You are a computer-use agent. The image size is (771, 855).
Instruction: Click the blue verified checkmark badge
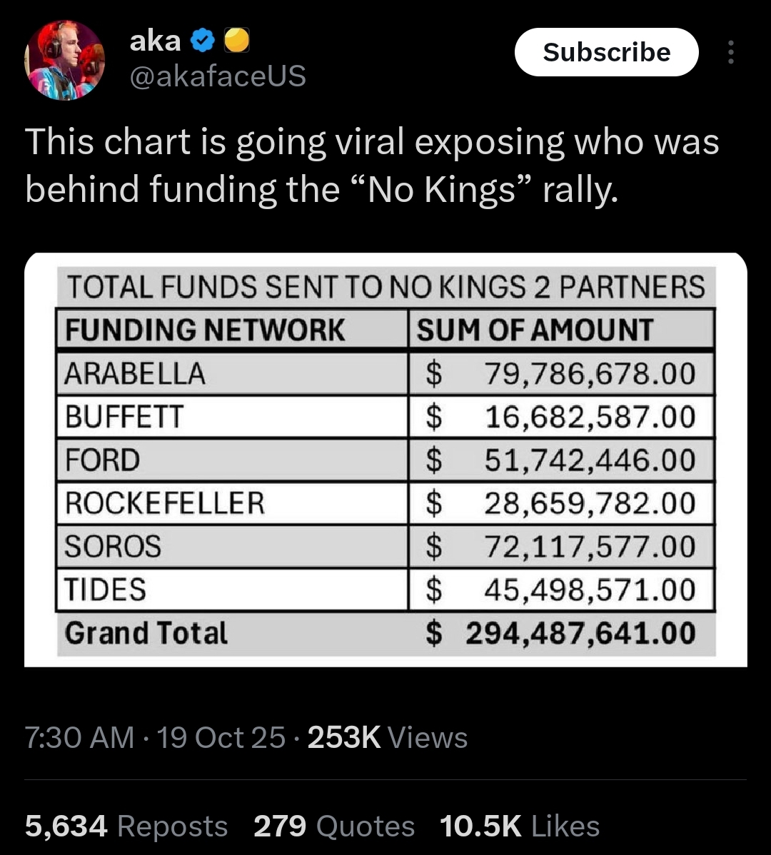click(203, 41)
